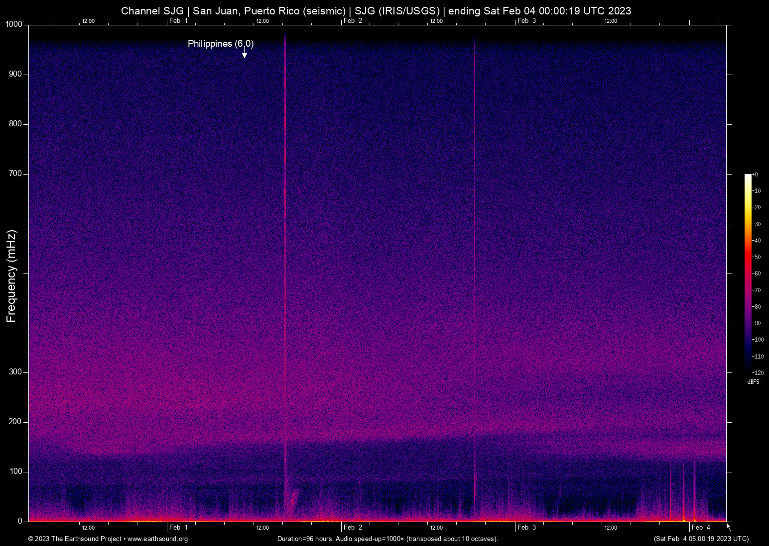Click the Duration=96 hours footer text
Viewport: 769px width, 546px height.
pos(306,539)
